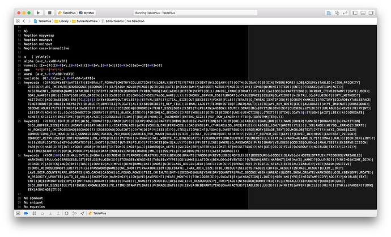Image resolution: width=391 pixels, height=237 pixels.
Task: Click the 'keywordl' definition label
Action: tap(32, 121)
